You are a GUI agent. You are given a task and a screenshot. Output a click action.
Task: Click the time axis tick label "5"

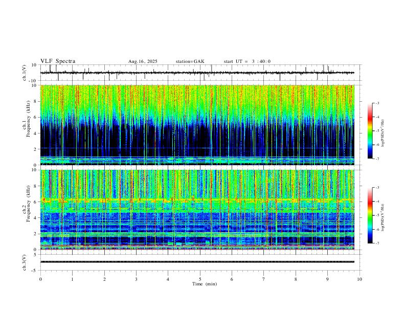pos(200,279)
